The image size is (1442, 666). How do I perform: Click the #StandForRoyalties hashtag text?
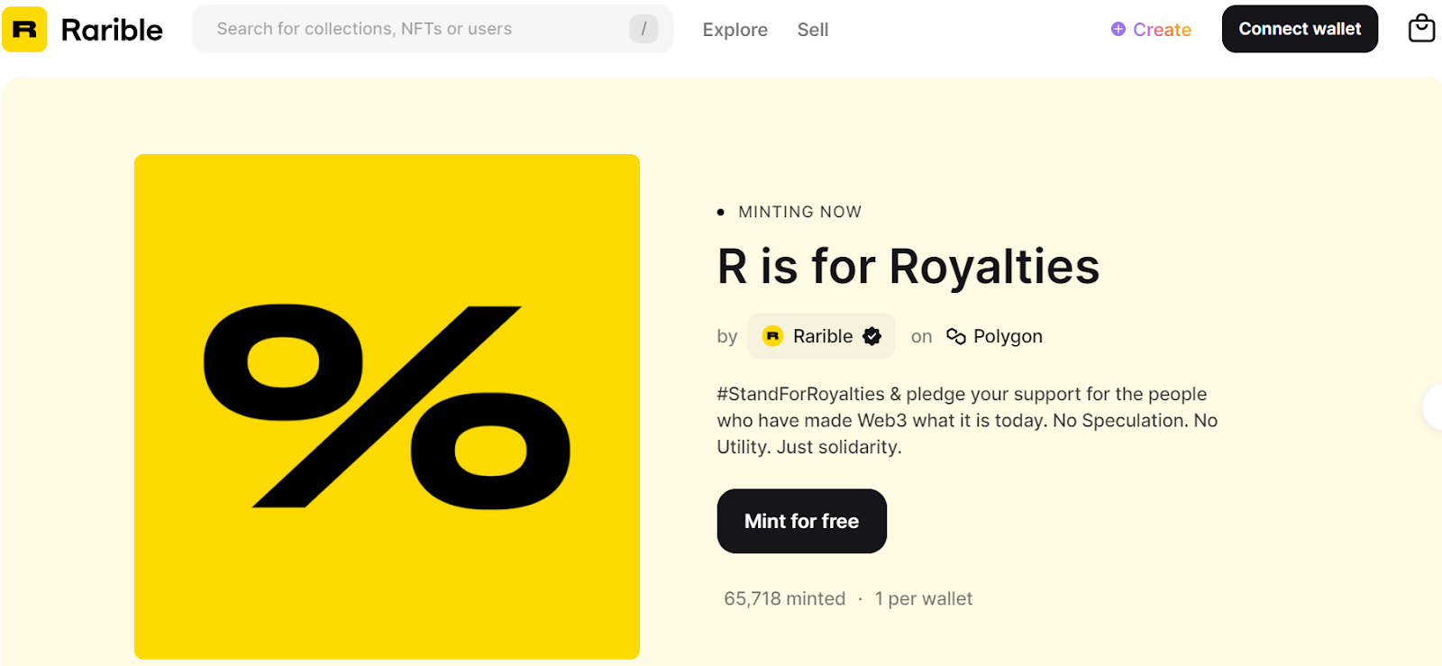click(x=800, y=394)
